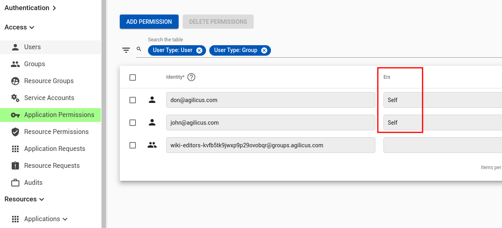Click the Identity help question mark icon
This screenshot has width=502, height=228.
pyautogui.click(x=192, y=77)
